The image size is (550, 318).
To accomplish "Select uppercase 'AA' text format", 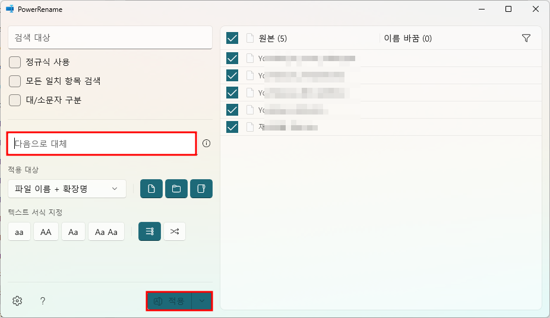I will (46, 231).
